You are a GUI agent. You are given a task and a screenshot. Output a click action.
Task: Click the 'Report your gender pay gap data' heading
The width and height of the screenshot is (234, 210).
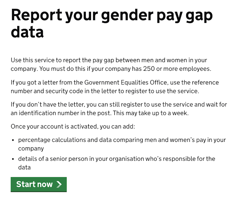(x=112, y=23)
